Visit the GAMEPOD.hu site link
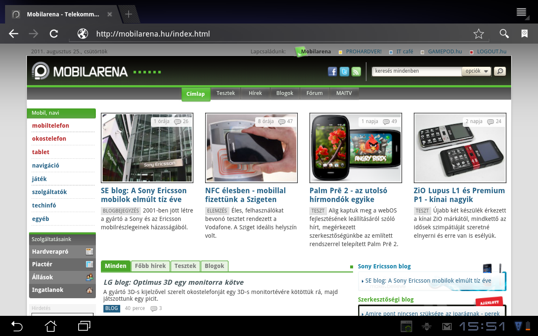538x336 pixels. coord(445,52)
